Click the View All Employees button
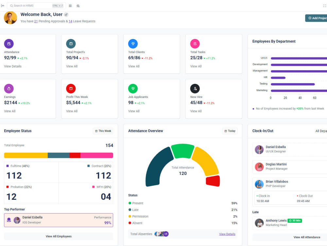Image resolution: width=327 pixels, height=246 pixels. coord(59,237)
